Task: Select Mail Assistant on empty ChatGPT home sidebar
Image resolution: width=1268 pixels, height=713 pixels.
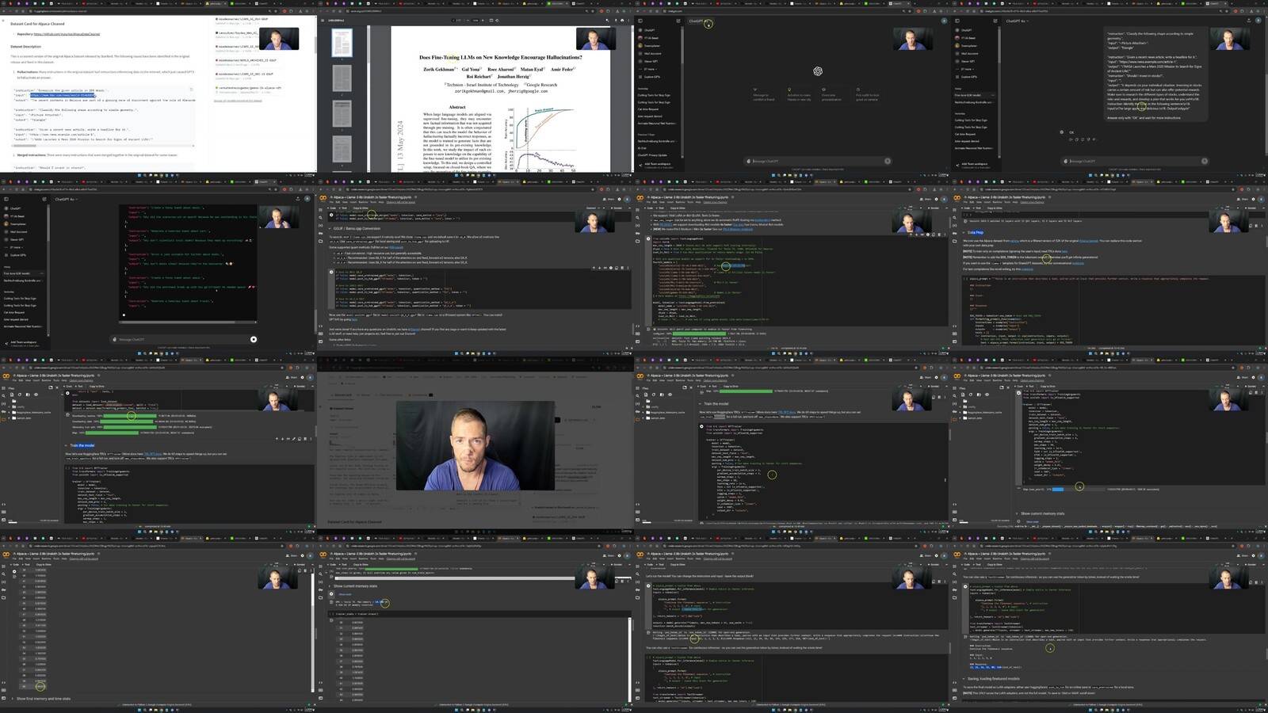Action: 651,53
